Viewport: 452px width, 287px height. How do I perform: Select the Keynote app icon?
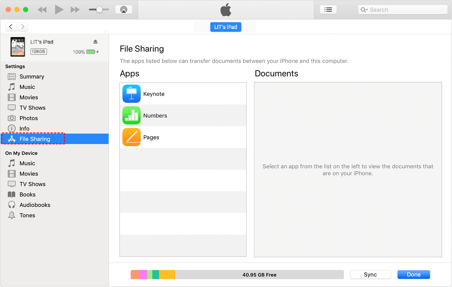point(132,94)
